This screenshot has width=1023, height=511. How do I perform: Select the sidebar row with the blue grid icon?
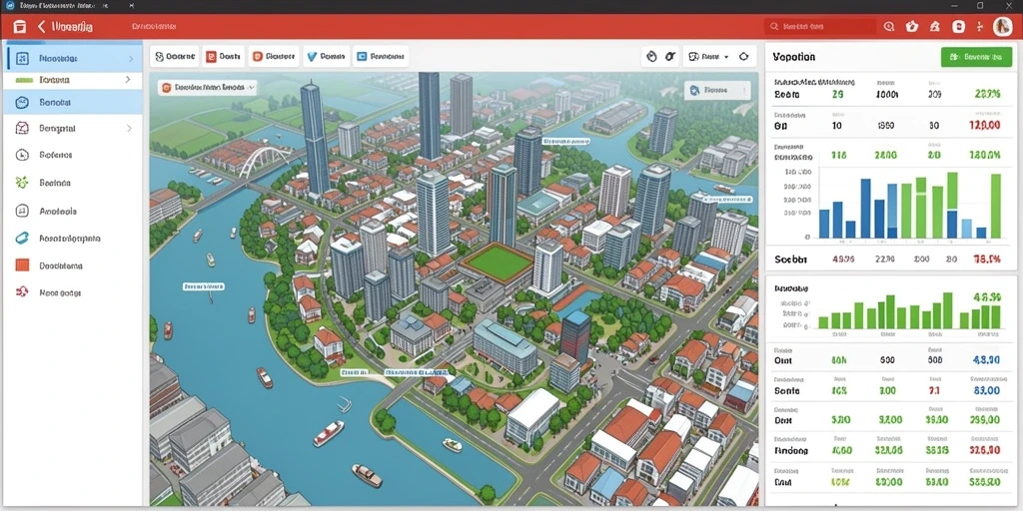click(x=73, y=59)
